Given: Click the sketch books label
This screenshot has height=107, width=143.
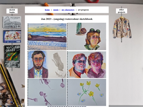Looking at the screenshot, I should [12, 11].
